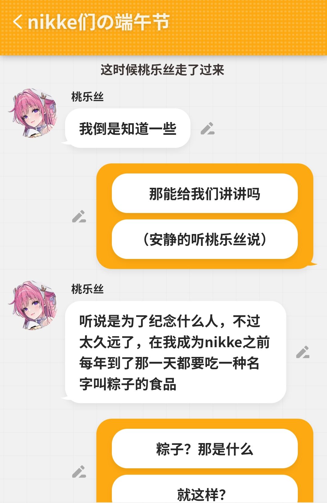The image size is (327, 503).
Task: Tap the bubble starting 听说是为了纪念什么人
Action: tap(175, 352)
